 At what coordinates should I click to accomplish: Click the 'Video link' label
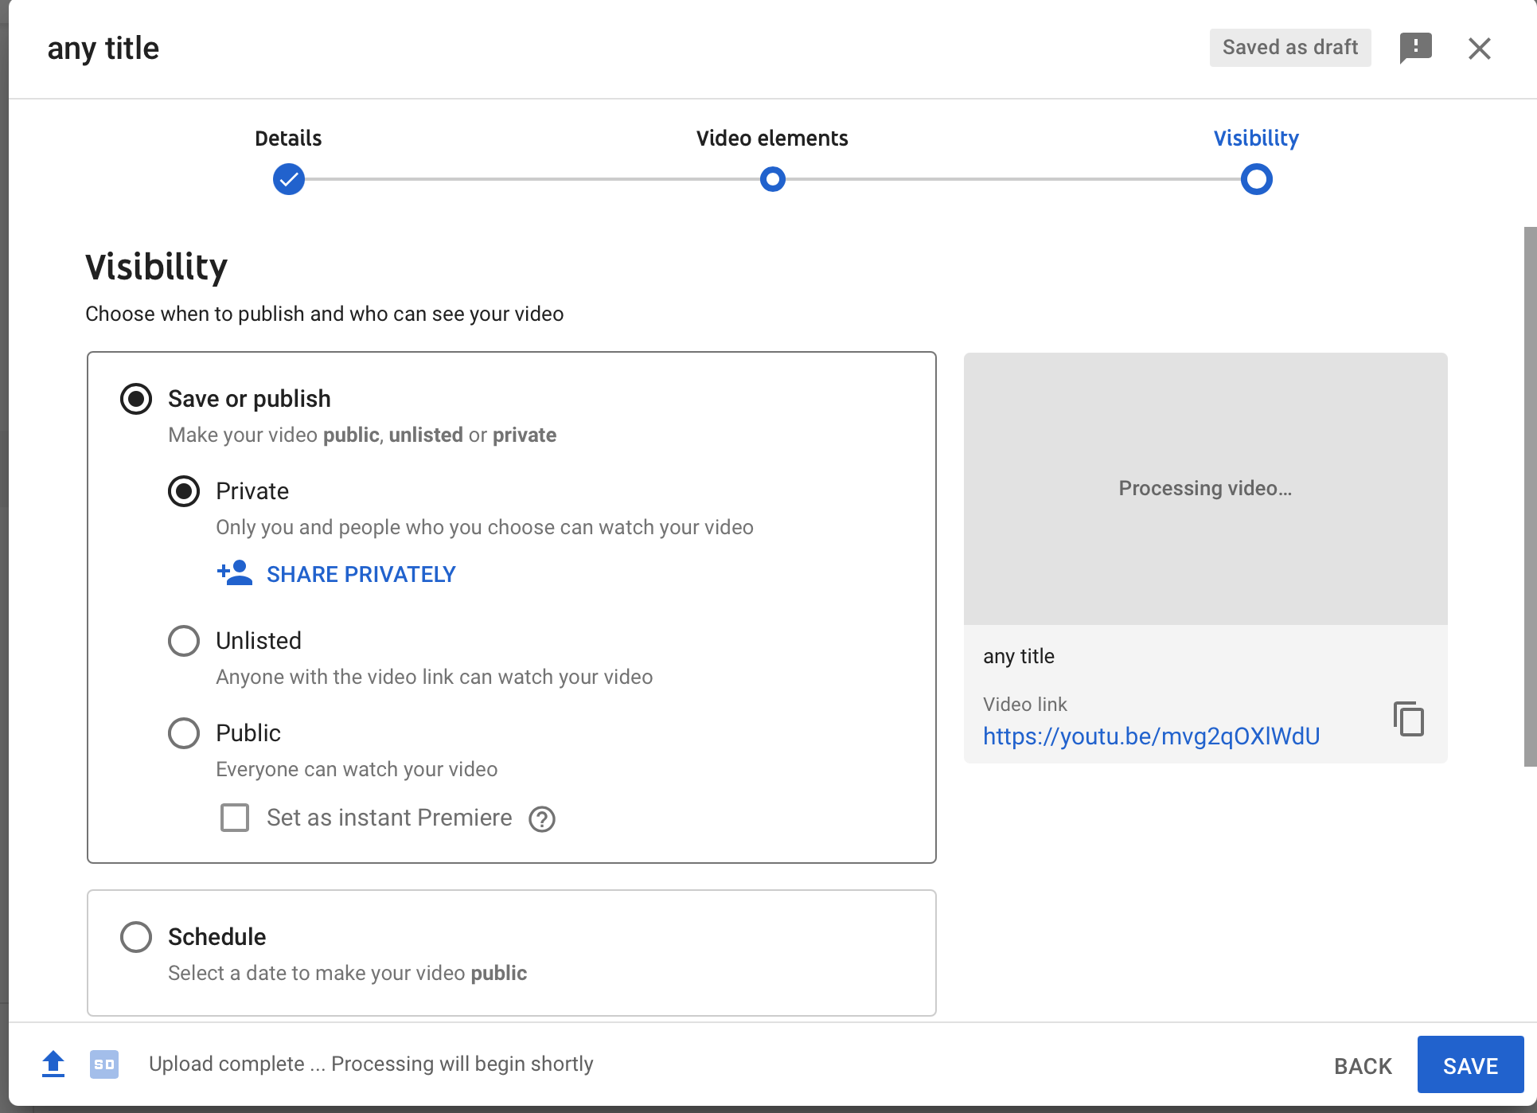point(1025,705)
